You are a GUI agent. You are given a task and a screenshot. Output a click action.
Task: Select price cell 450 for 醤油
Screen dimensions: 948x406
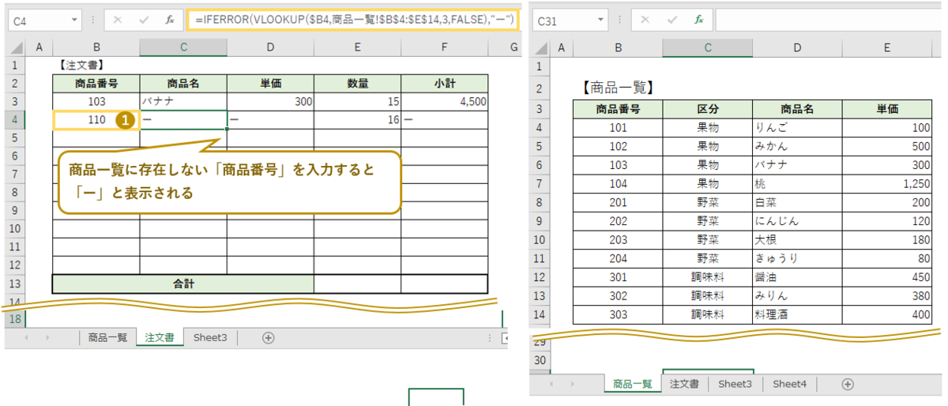click(887, 276)
